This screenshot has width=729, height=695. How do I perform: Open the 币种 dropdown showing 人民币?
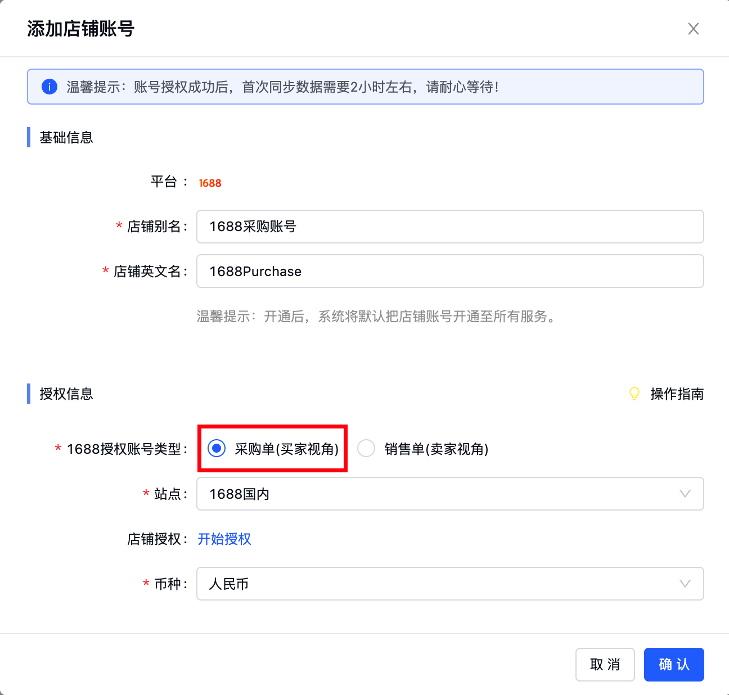click(450, 584)
